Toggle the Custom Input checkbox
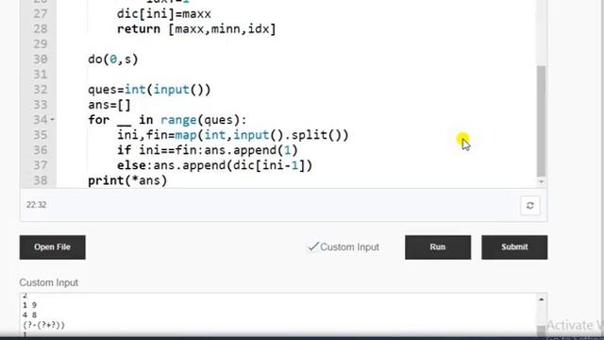 313,246
